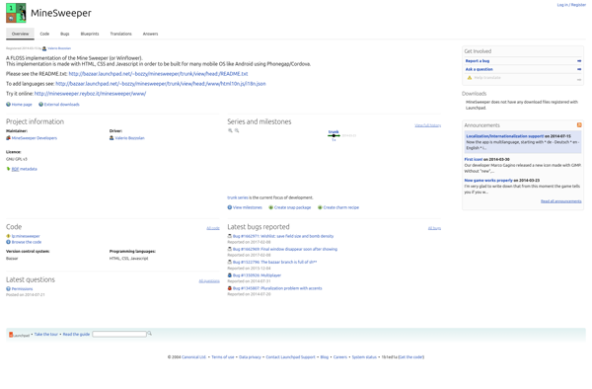Screen dimensions: 592x389
Task: Open the All code link
Action: 213,228
